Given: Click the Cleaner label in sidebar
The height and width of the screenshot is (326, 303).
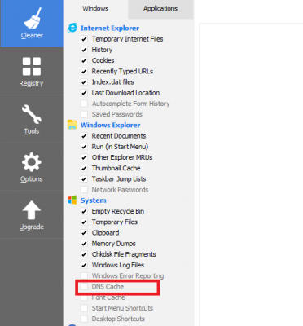Looking at the screenshot, I should tap(32, 35).
